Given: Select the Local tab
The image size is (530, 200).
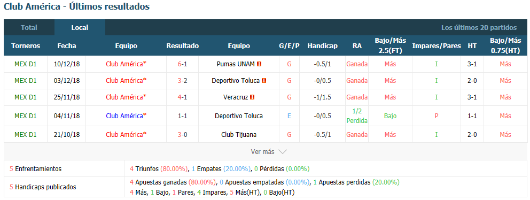Looking at the screenshot, I should pyautogui.click(x=80, y=28).
